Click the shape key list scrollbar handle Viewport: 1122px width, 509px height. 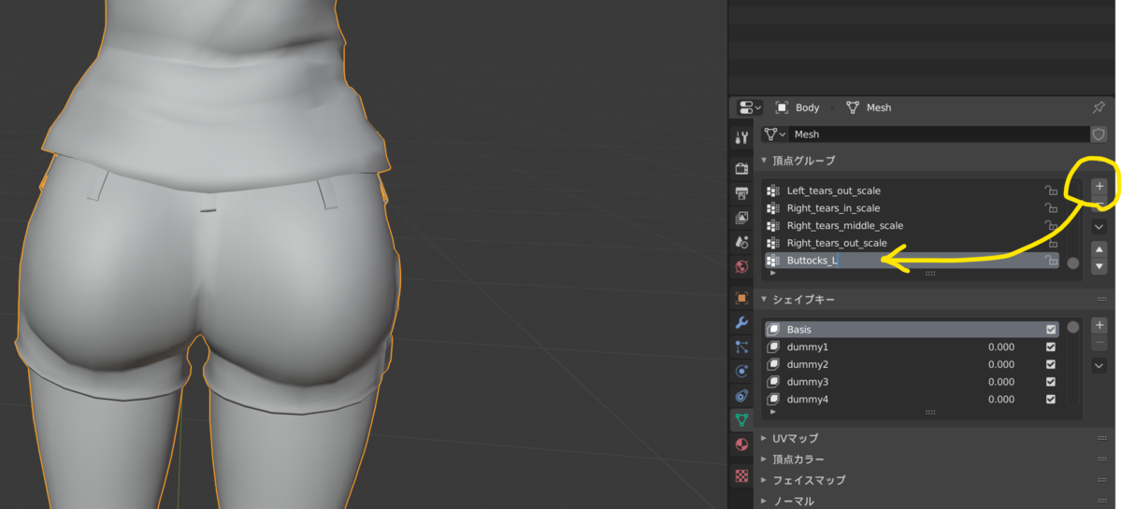(x=1072, y=328)
